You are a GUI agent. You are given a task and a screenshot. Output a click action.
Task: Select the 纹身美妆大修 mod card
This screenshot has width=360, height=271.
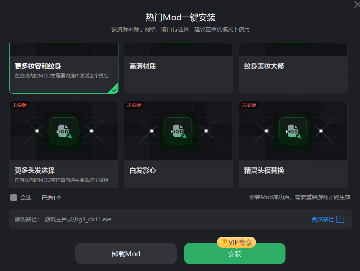293,68
